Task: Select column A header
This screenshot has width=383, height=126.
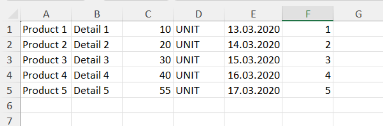Action: [46, 14]
